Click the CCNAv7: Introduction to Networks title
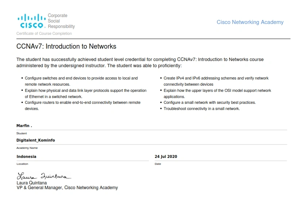The height and width of the screenshot is (216, 307). [x=66, y=46]
